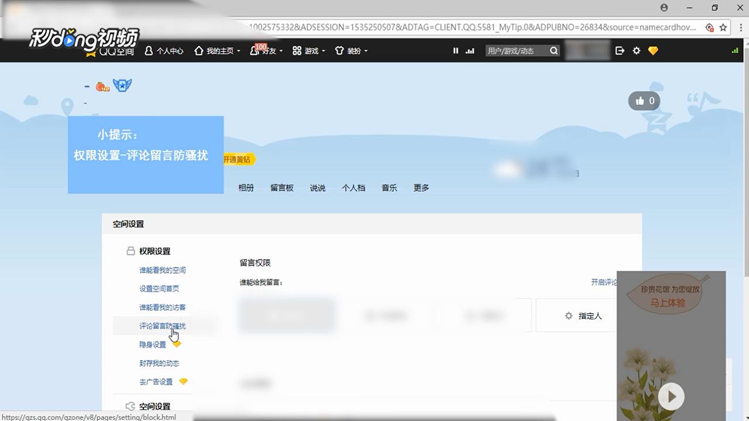Expand the 好友 dropdown menu
This screenshot has width=749, height=421.
pyautogui.click(x=267, y=51)
